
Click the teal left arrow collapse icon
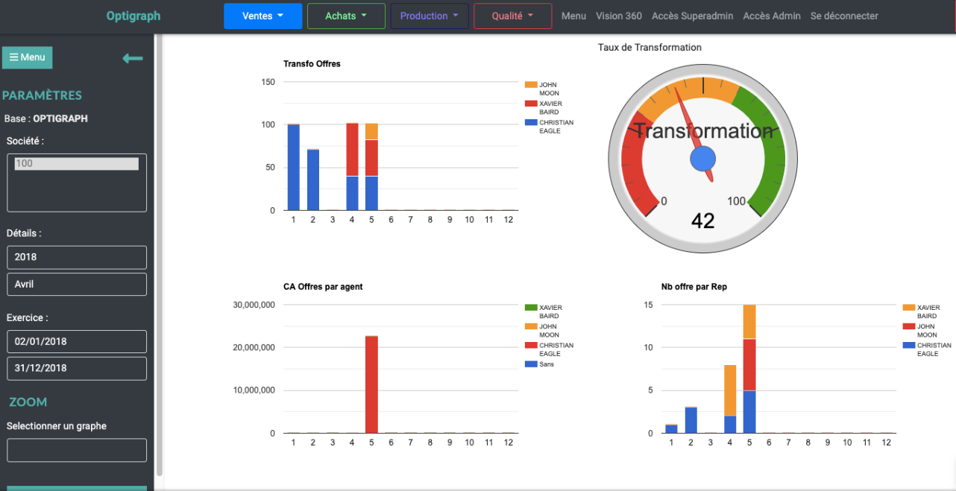tap(133, 58)
